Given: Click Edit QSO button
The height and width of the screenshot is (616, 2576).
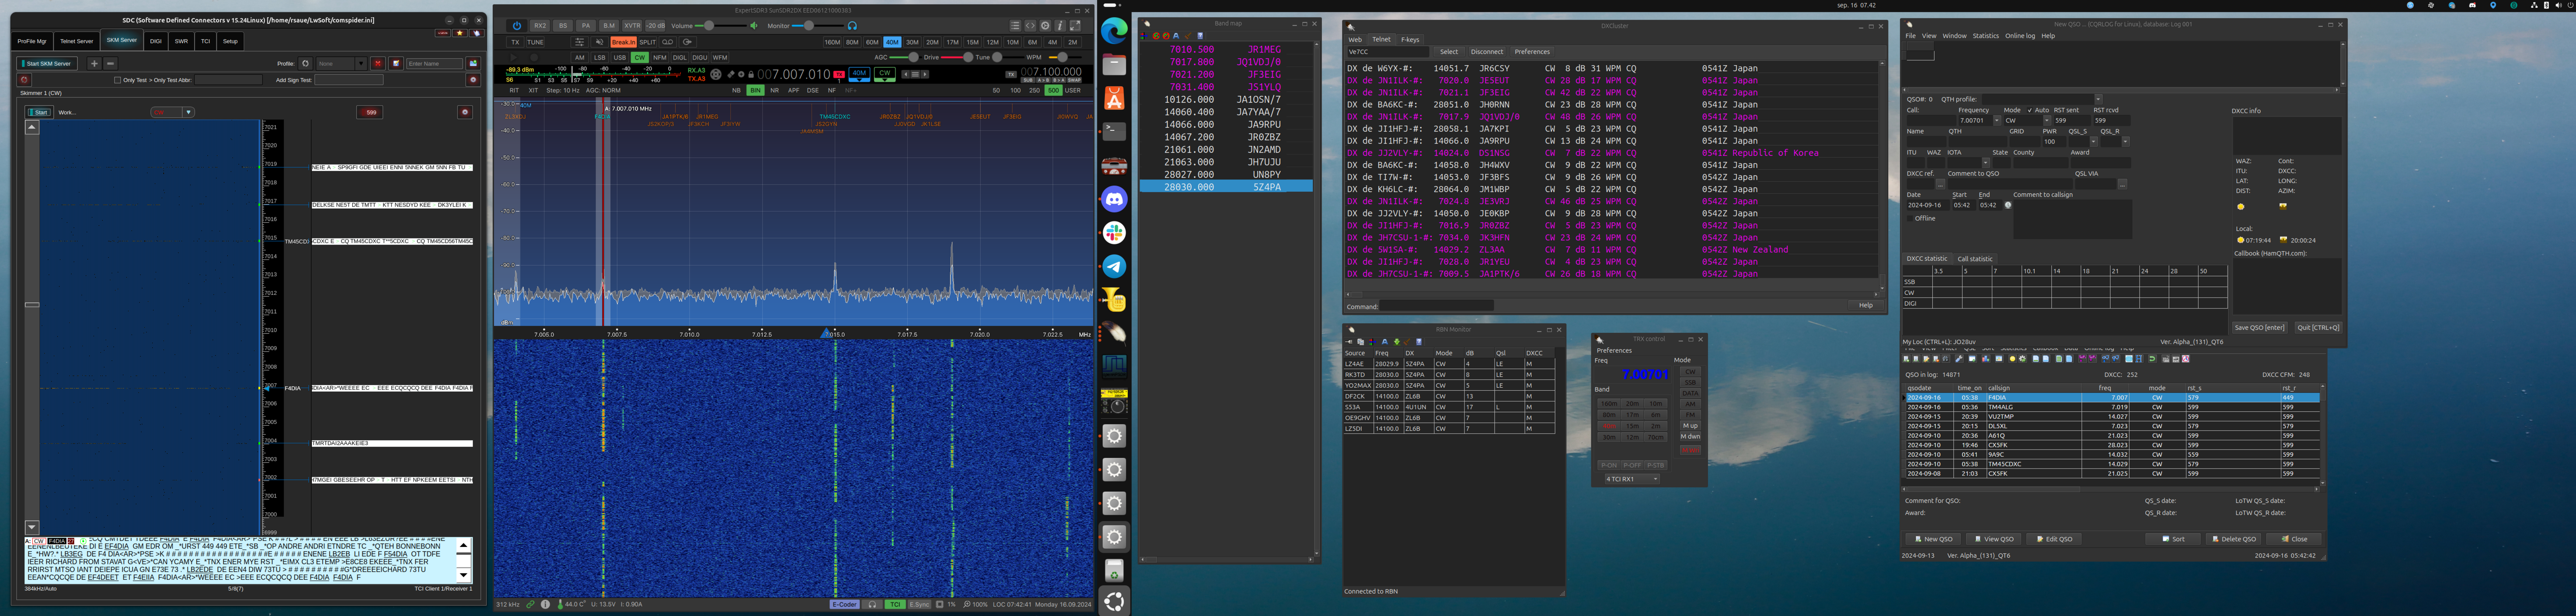Looking at the screenshot, I should coord(2053,539).
